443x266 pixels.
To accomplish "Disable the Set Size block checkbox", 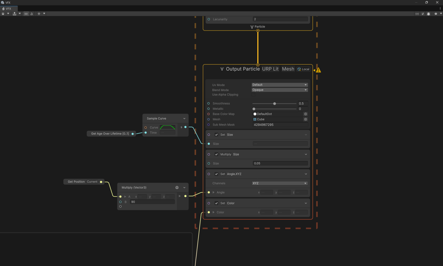I will [x=216, y=134].
